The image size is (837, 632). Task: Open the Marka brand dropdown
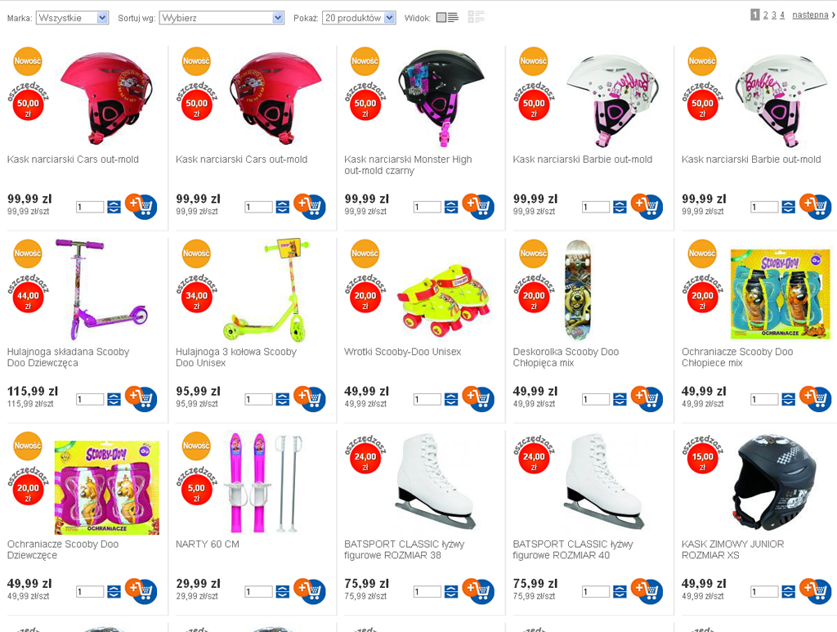tap(73, 18)
